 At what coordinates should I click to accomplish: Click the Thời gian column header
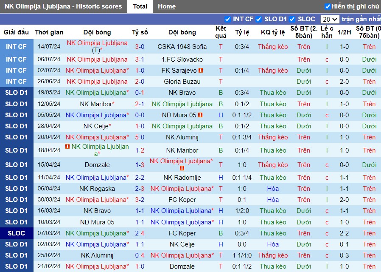pos(49,32)
